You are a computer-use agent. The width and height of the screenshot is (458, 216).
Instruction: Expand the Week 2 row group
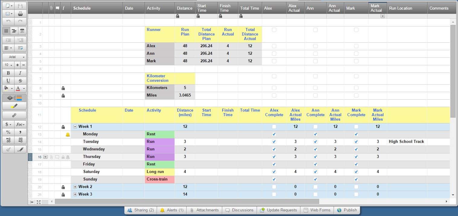coord(75,187)
